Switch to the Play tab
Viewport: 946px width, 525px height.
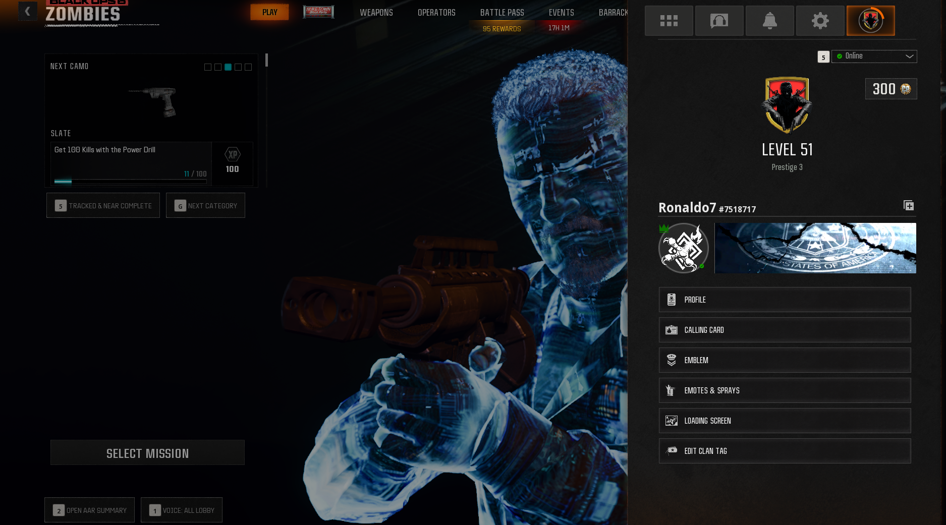click(269, 12)
